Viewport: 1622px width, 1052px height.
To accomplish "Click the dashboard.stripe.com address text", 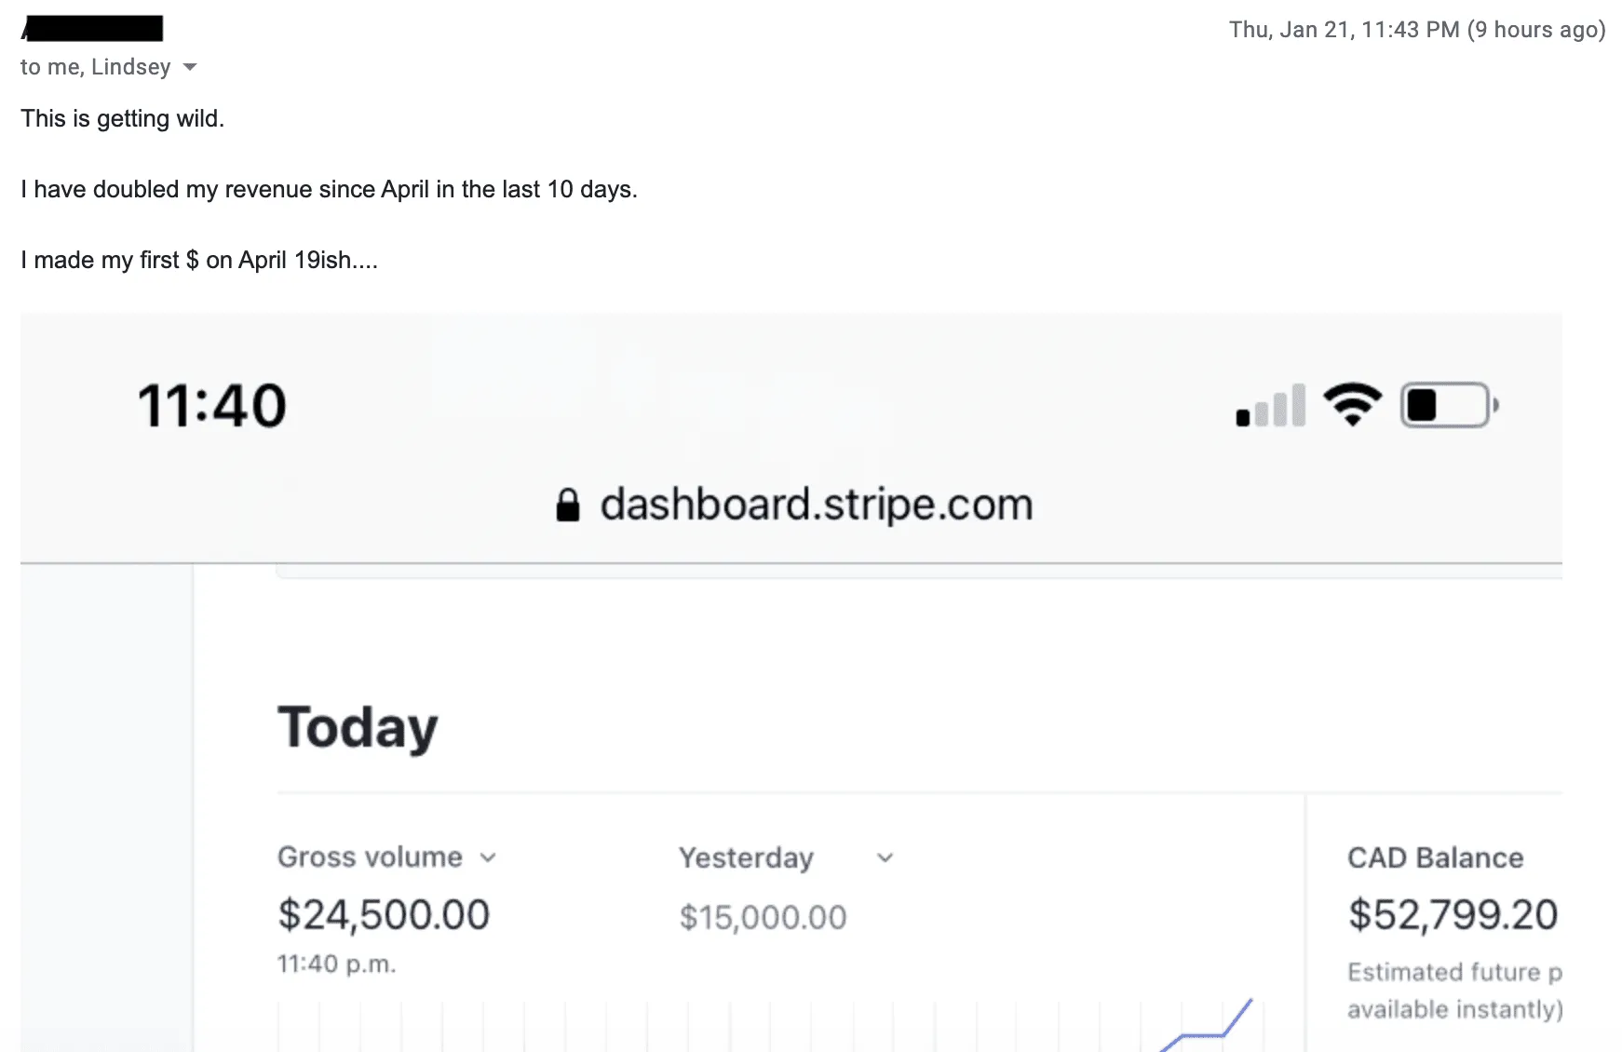I will pyautogui.click(x=817, y=505).
